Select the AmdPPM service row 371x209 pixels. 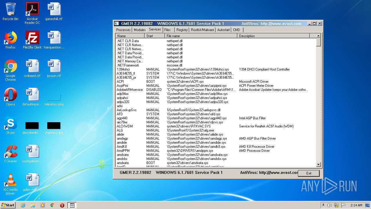[216, 151]
